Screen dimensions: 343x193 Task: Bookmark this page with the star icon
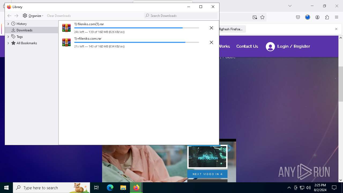tap(262, 17)
